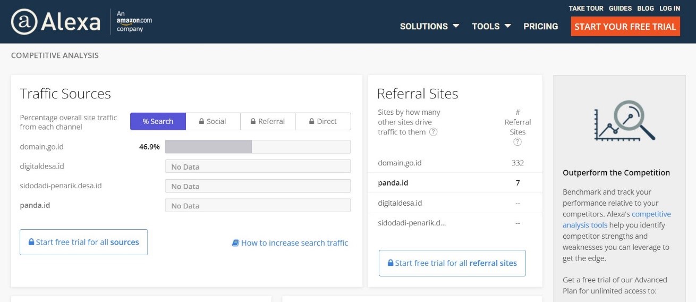Viewport: 696px width, 302px height.
Task: Select the % Search tab
Action: tap(158, 121)
